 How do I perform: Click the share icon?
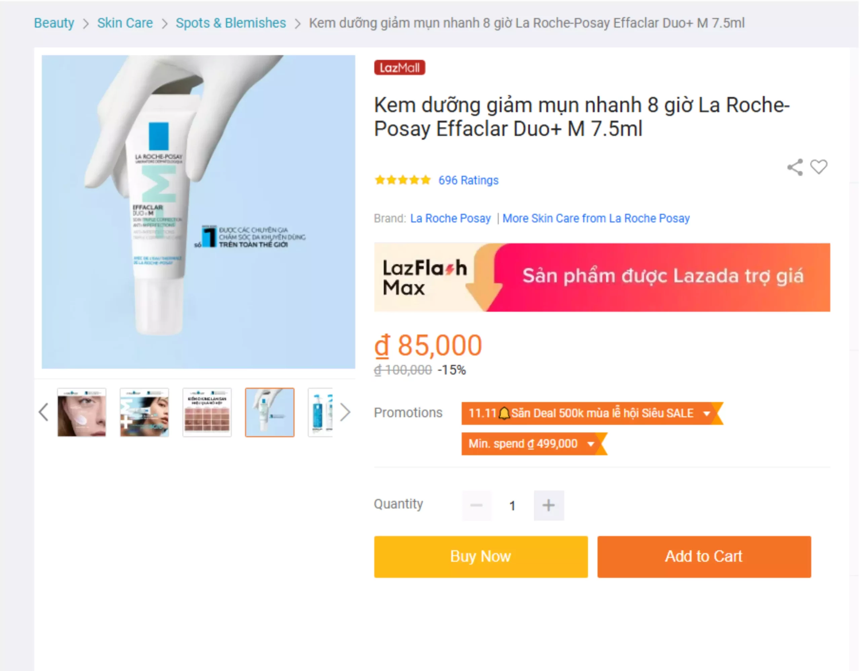pos(794,167)
